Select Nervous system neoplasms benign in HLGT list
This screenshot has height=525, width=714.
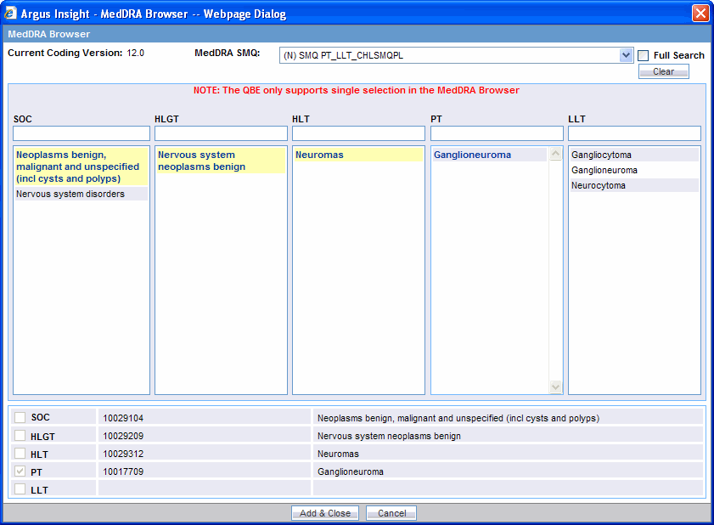pyautogui.click(x=221, y=161)
